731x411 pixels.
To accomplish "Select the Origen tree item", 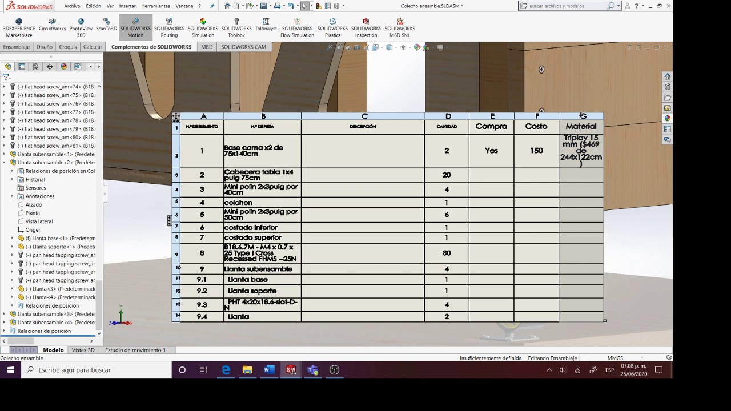I will [33, 229].
